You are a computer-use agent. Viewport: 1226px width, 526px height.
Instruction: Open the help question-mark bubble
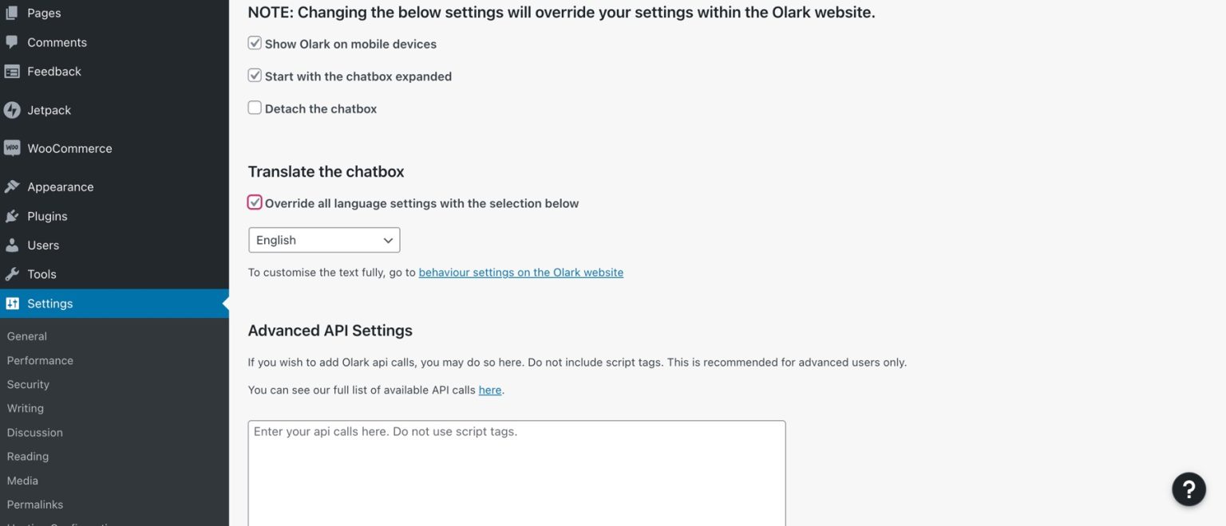1188,489
